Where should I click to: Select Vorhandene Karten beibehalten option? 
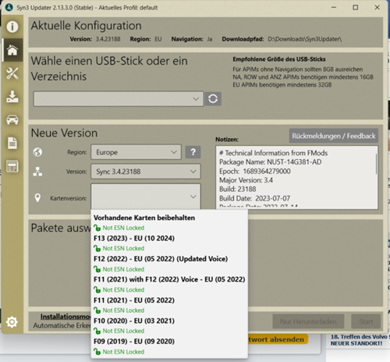pyautogui.click(x=144, y=218)
